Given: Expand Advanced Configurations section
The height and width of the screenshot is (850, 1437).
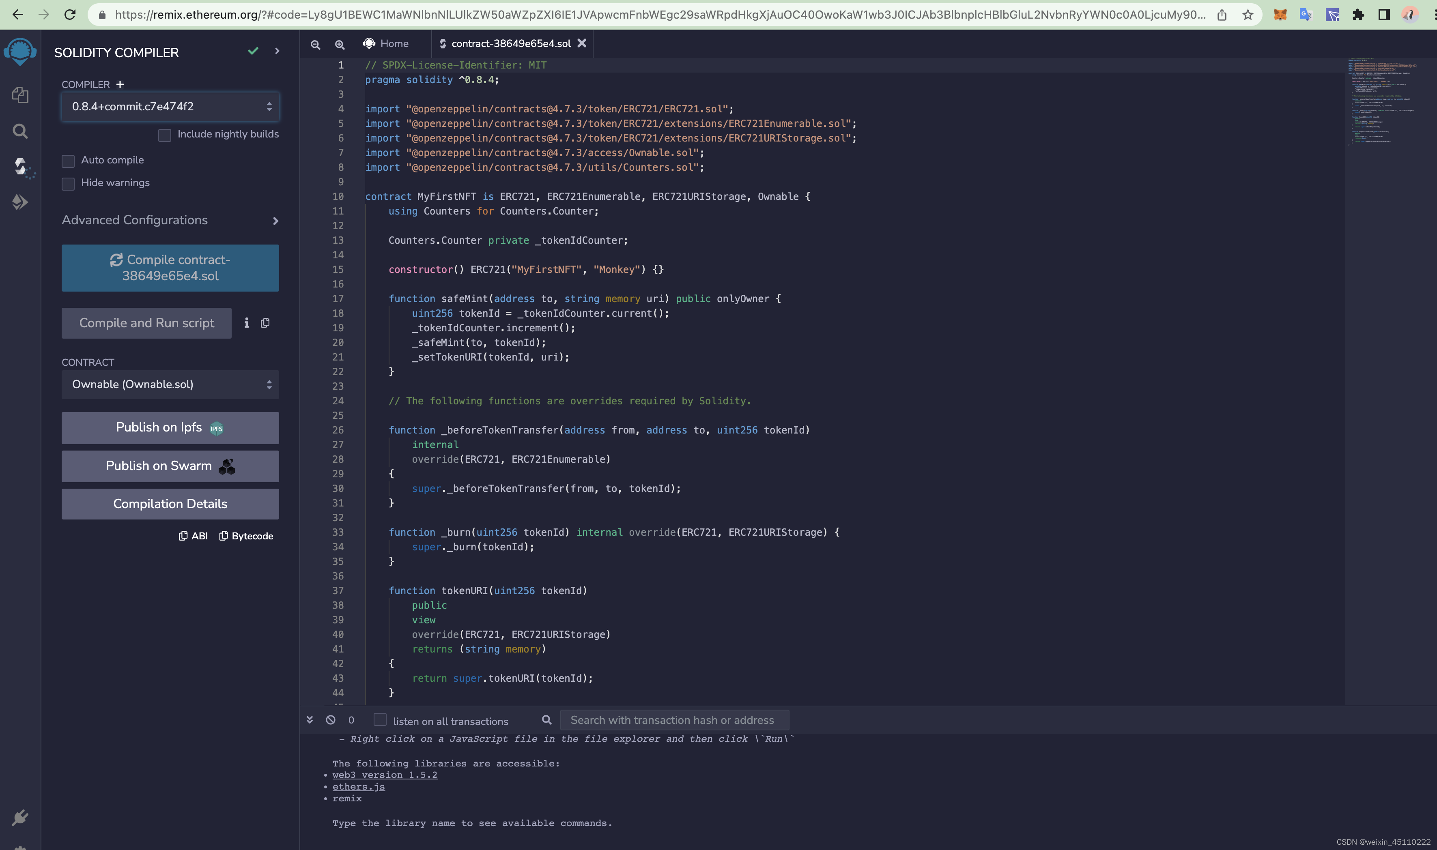Looking at the screenshot, I should point(170,221).
